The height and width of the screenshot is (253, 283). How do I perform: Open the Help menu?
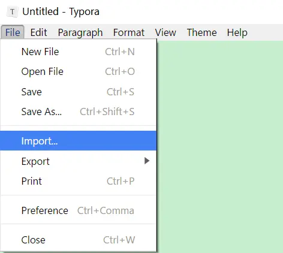237,32
